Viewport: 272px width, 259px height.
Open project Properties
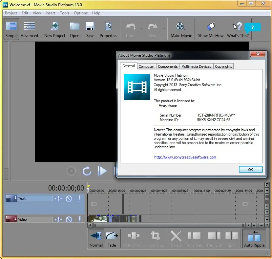click(108, 29)
